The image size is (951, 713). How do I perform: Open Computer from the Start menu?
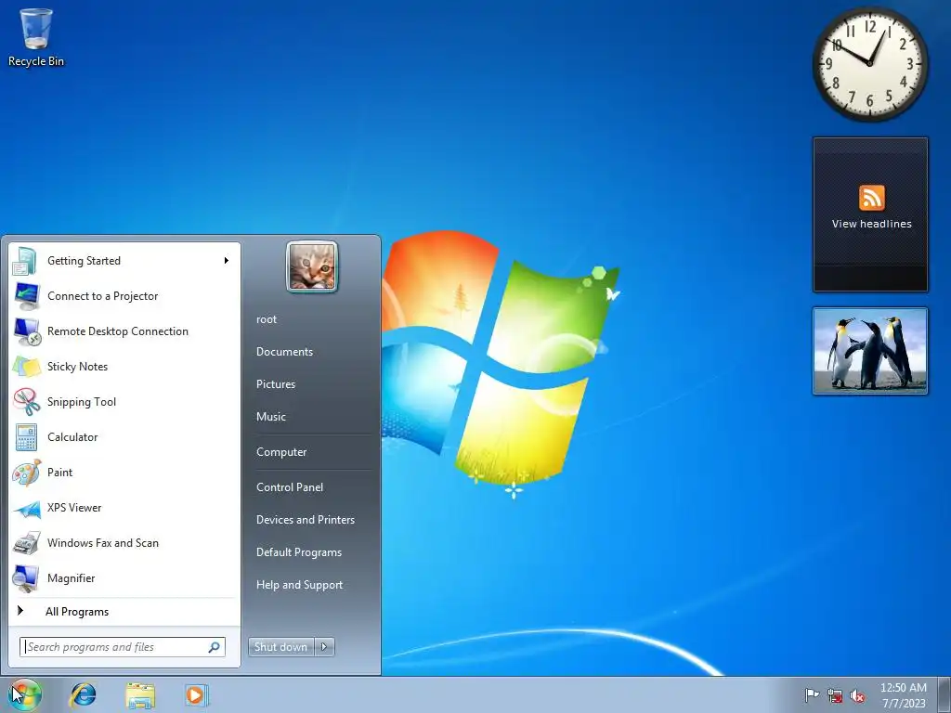pos(281,452)
